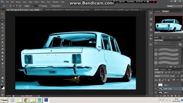
Task: Open the workspace switcher dropdown
Action: tap(174, 6)
